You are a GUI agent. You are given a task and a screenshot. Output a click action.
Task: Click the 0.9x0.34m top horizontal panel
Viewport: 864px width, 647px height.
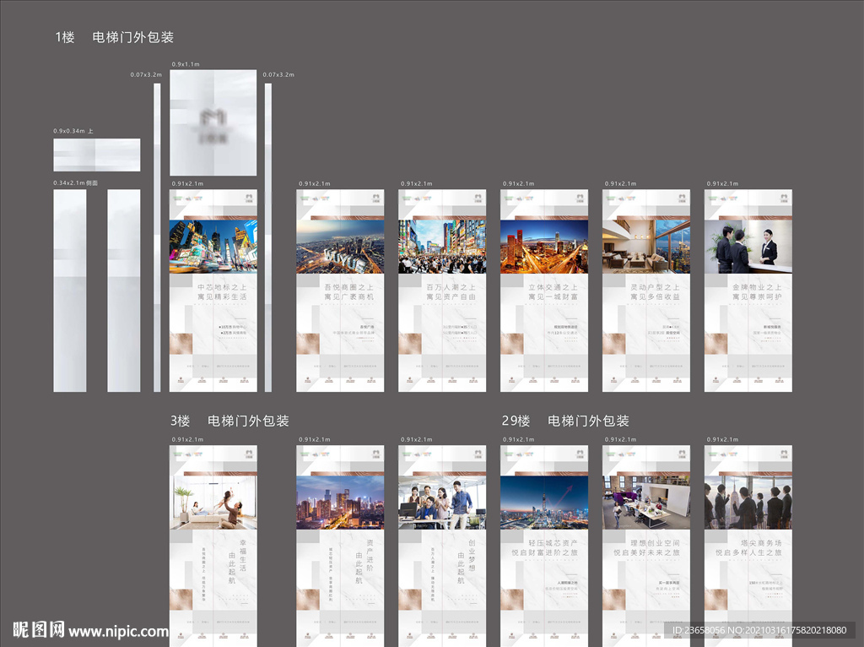click(x=97, y=155)
